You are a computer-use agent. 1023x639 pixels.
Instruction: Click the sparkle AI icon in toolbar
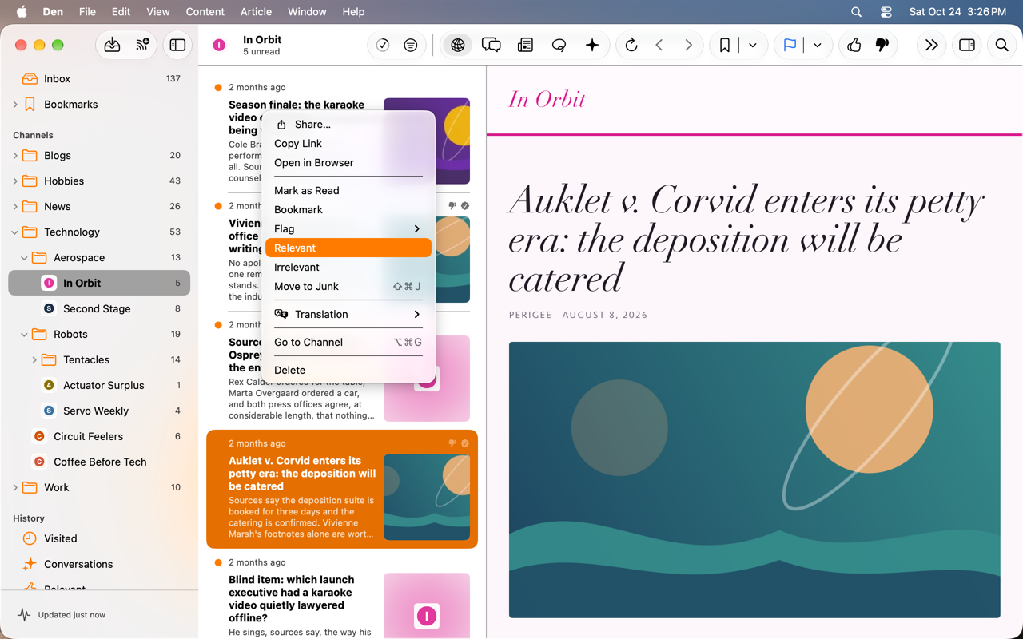(x=592, y=46)
